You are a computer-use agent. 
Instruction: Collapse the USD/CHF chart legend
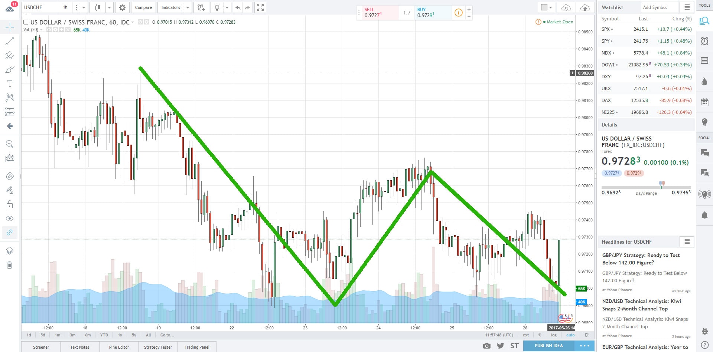26,22
